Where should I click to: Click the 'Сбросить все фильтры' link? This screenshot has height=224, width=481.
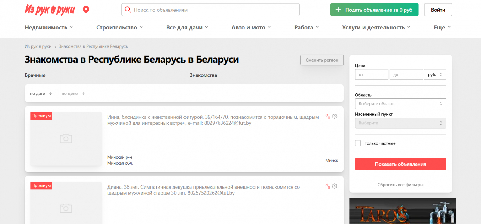coord(400,185)
